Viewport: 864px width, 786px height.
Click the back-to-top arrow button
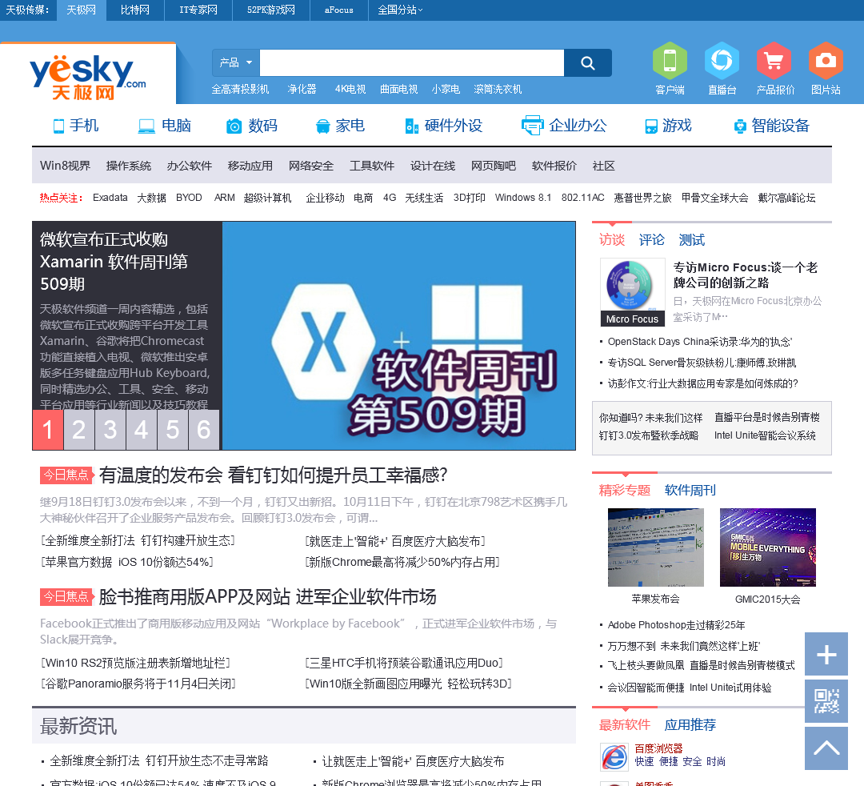[826, 748]
